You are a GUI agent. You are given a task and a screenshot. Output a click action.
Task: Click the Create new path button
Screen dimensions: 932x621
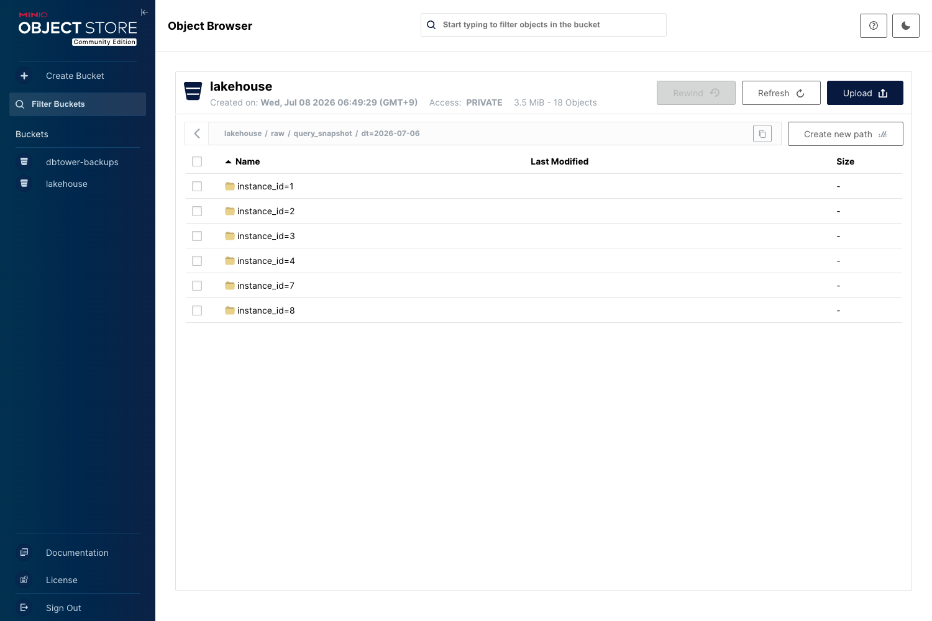(x=845, y=134)
